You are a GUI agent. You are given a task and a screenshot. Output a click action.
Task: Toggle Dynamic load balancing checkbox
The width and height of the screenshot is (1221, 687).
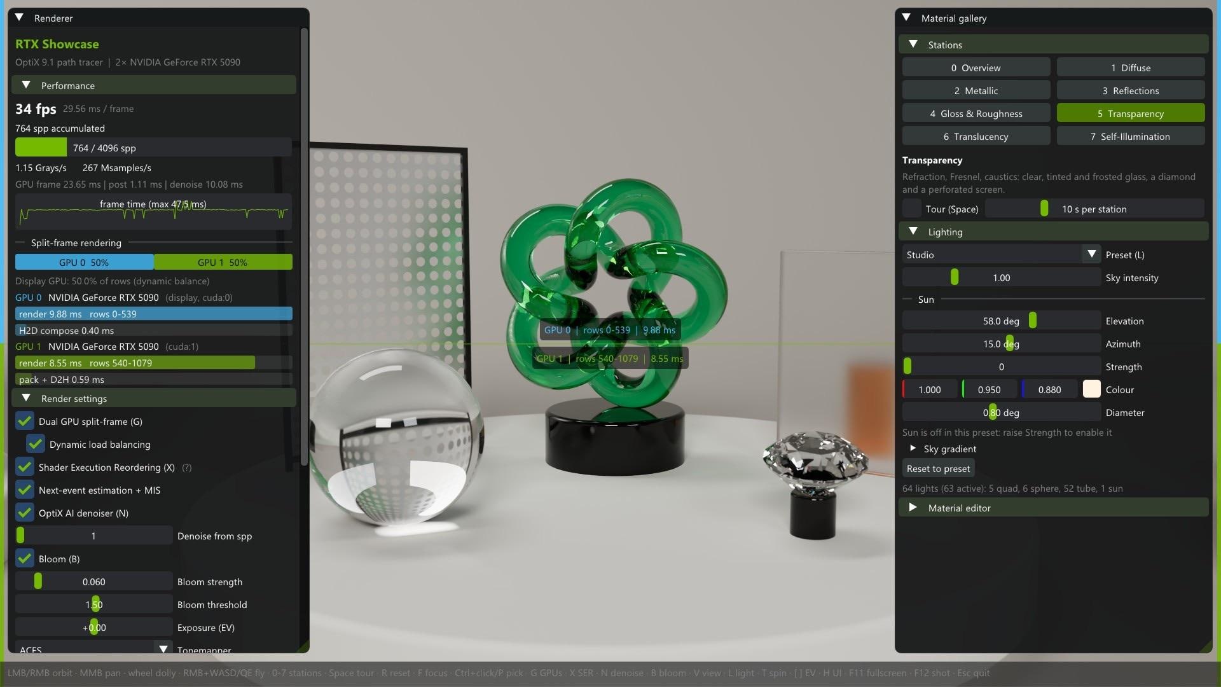tap(36, 444)
